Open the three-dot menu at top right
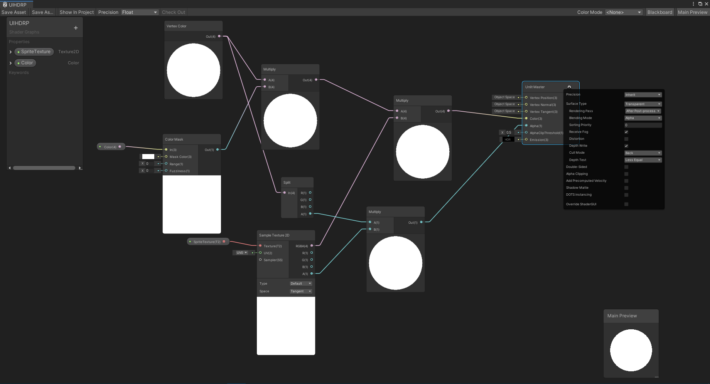Image resolution: width=710 pixels, height=384 pixels. click(693, 4)
